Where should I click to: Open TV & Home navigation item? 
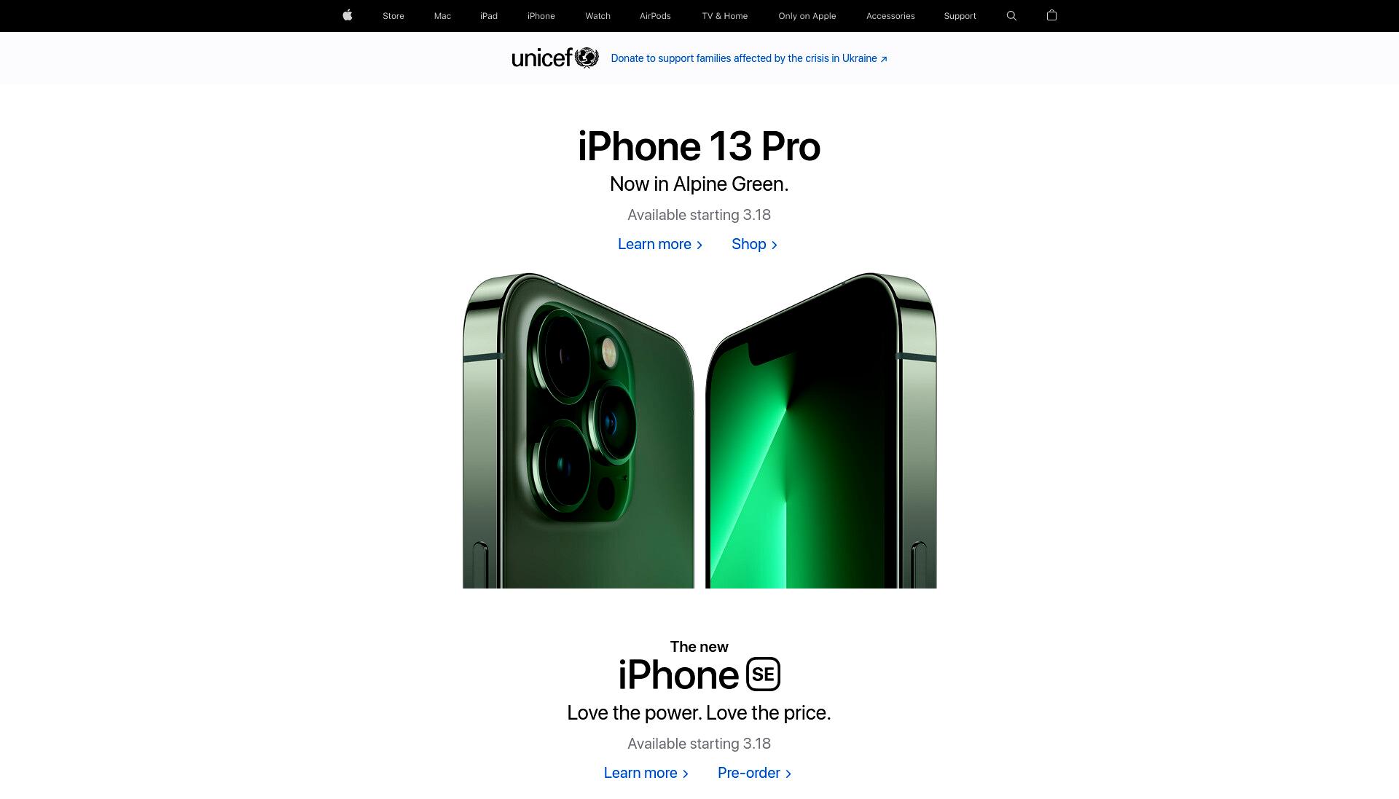(x=725, y=16)
